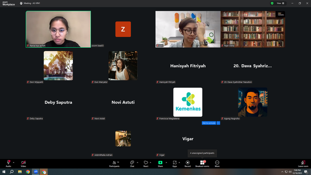This screenshot has width=311, height=175.
Task: Select the Kemenkes logo tile
Action: (188, 102)
